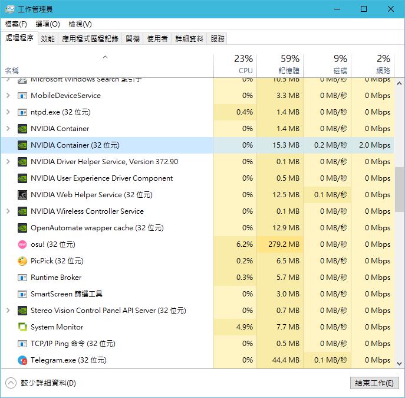The height and width of the screenshot is (398, 405).
Task: Switch to the 使用者 tab
Action: tap(157, 39)
